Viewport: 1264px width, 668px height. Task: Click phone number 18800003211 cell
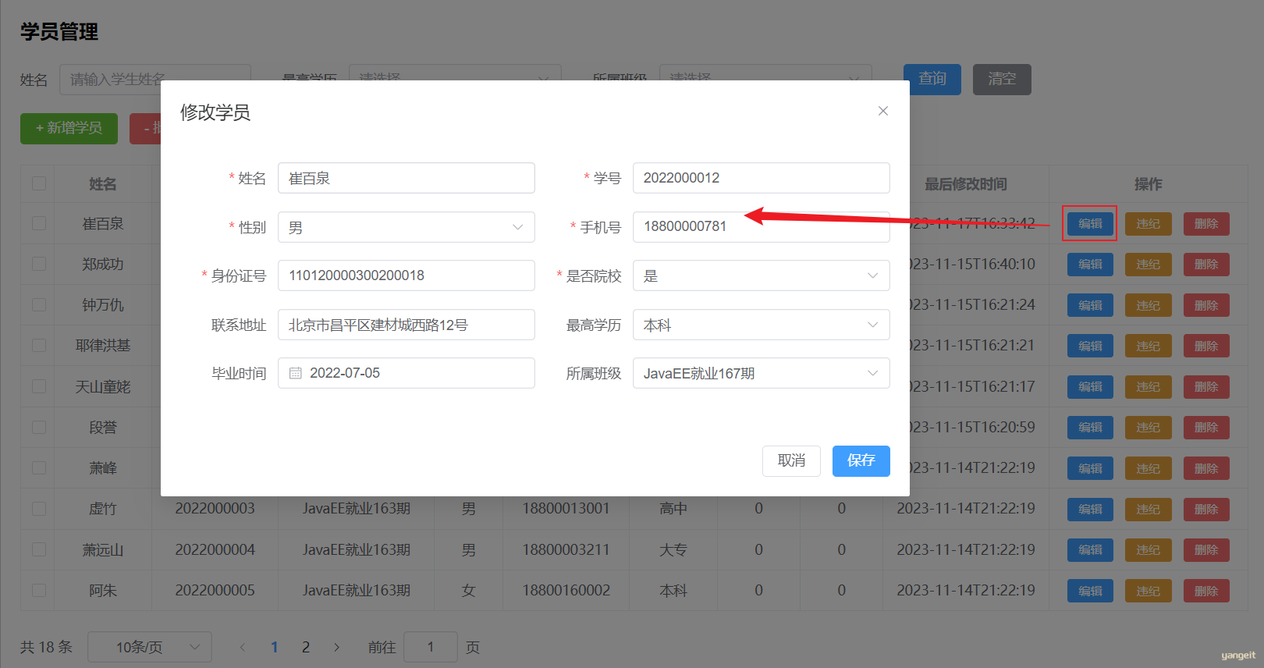coord(566,549)
